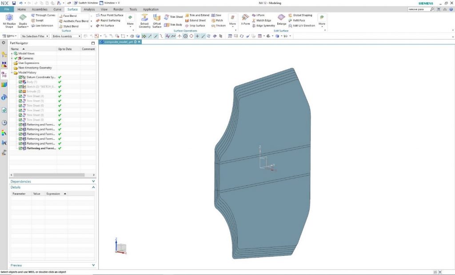Open the X-Form tool
The height and width of the screenshot is (275, 455).
[245, 20]
